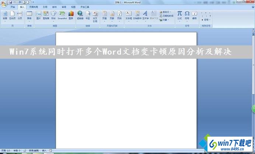Viewport: 255px width, 154px height.
Task: Insert a Symbol (符号) with omega icon
Action: (x=187, y=16)
